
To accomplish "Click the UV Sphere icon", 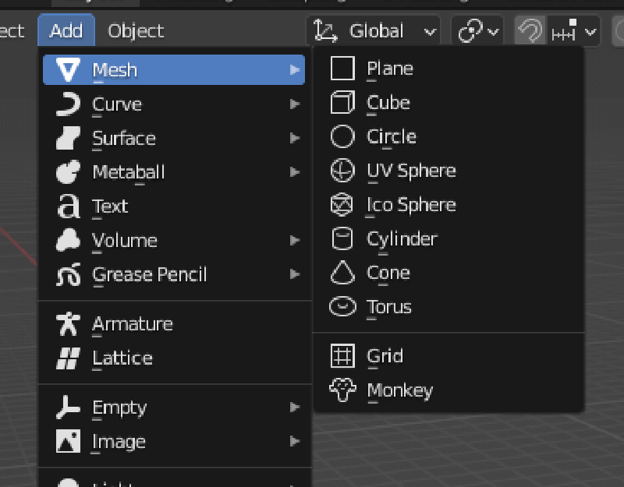I will point(342,171).
